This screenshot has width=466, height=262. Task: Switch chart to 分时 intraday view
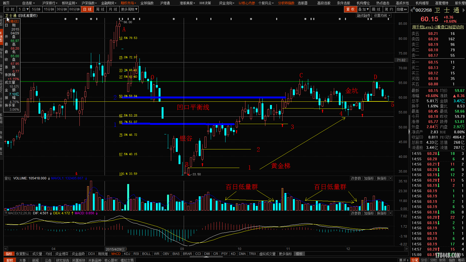10,9
